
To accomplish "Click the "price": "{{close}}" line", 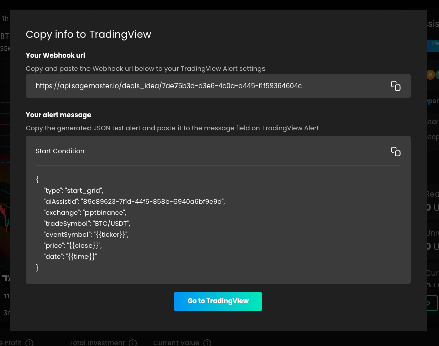I will coord(73,245).
